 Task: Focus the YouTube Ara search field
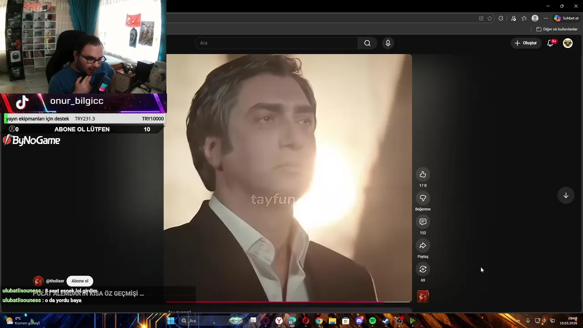click(277, 43)
